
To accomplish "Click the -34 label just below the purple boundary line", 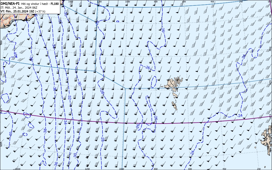I will (x=65, y=122).
